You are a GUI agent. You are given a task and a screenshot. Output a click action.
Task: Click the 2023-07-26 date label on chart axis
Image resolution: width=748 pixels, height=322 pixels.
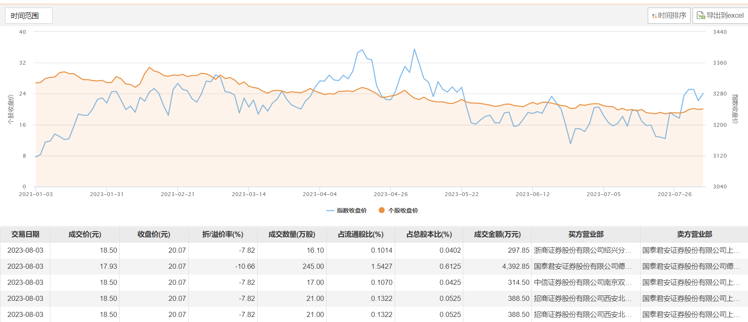(x=675, y=194)
